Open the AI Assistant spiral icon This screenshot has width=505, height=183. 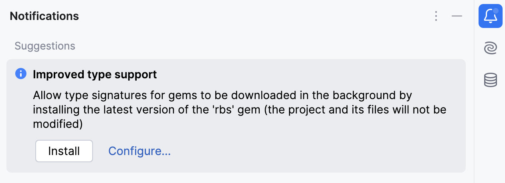pos(490,48)
